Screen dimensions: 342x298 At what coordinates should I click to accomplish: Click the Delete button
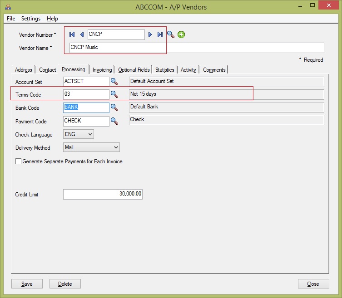coord(65,284)
